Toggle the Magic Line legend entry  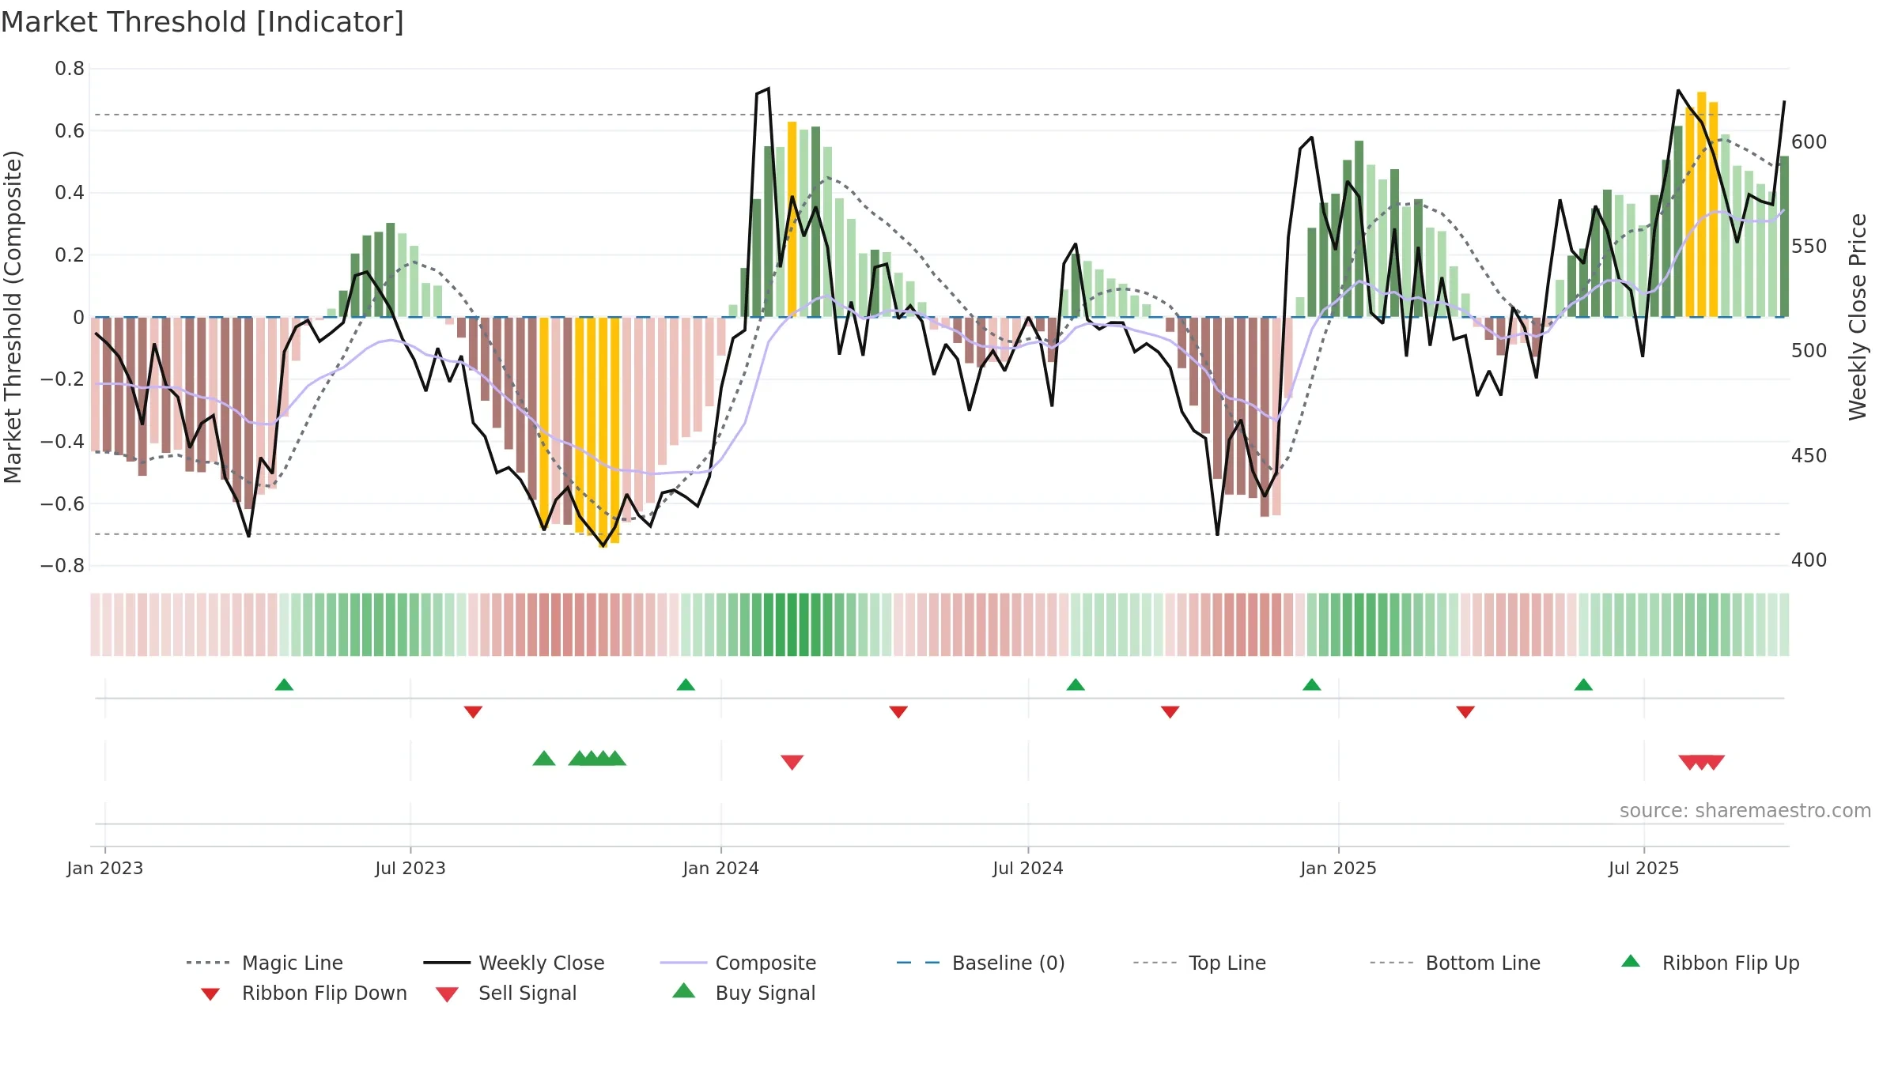click(x=265, y=963)
